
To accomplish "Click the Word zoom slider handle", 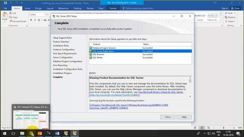I will click(x=224, y=128).
